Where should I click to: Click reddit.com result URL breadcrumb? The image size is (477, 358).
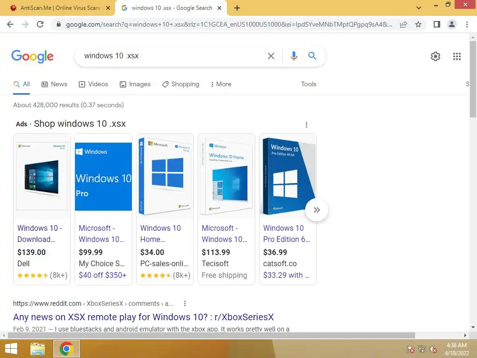(x=93, y=303)
